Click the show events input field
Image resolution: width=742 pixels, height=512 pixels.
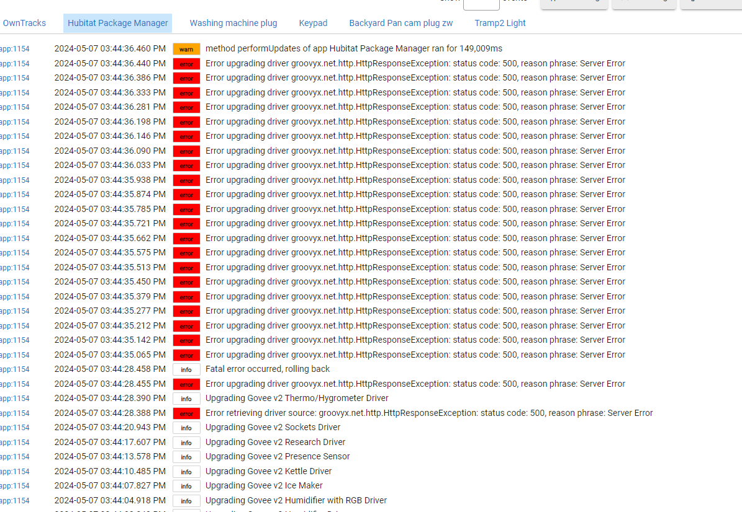pos(481,4)
